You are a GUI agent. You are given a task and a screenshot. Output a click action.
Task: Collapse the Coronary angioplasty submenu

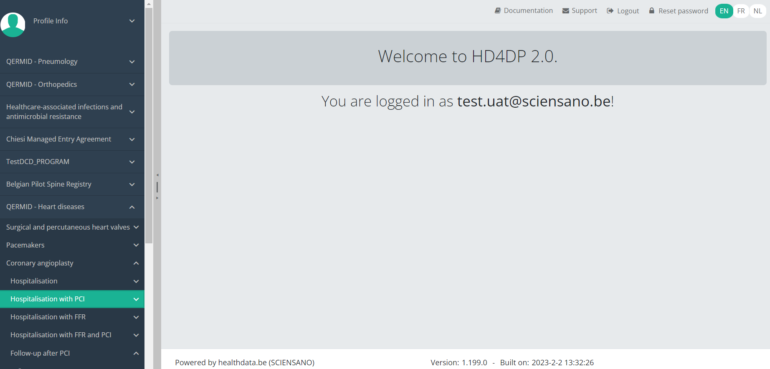pos(136,263)
